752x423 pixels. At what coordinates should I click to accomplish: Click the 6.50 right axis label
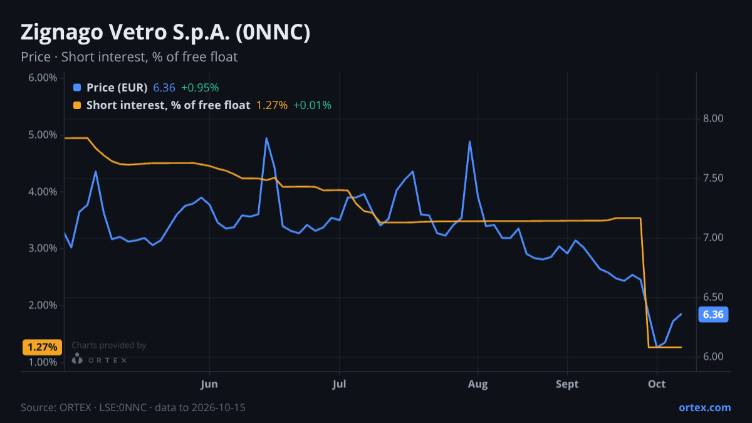[713, 297]
